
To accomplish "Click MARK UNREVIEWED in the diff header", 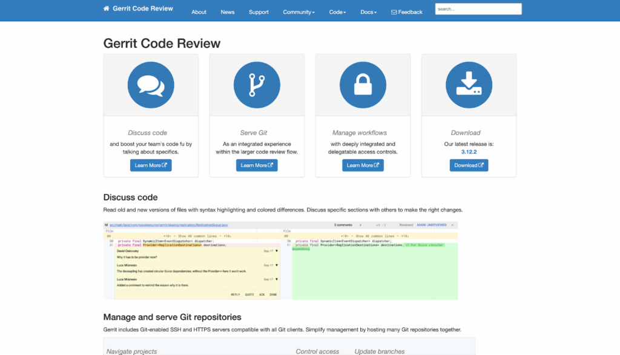I will (x=430, y=223).
